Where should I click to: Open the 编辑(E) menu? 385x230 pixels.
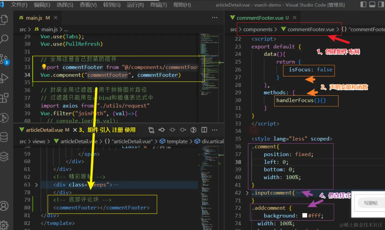click(x=42, y=5)
